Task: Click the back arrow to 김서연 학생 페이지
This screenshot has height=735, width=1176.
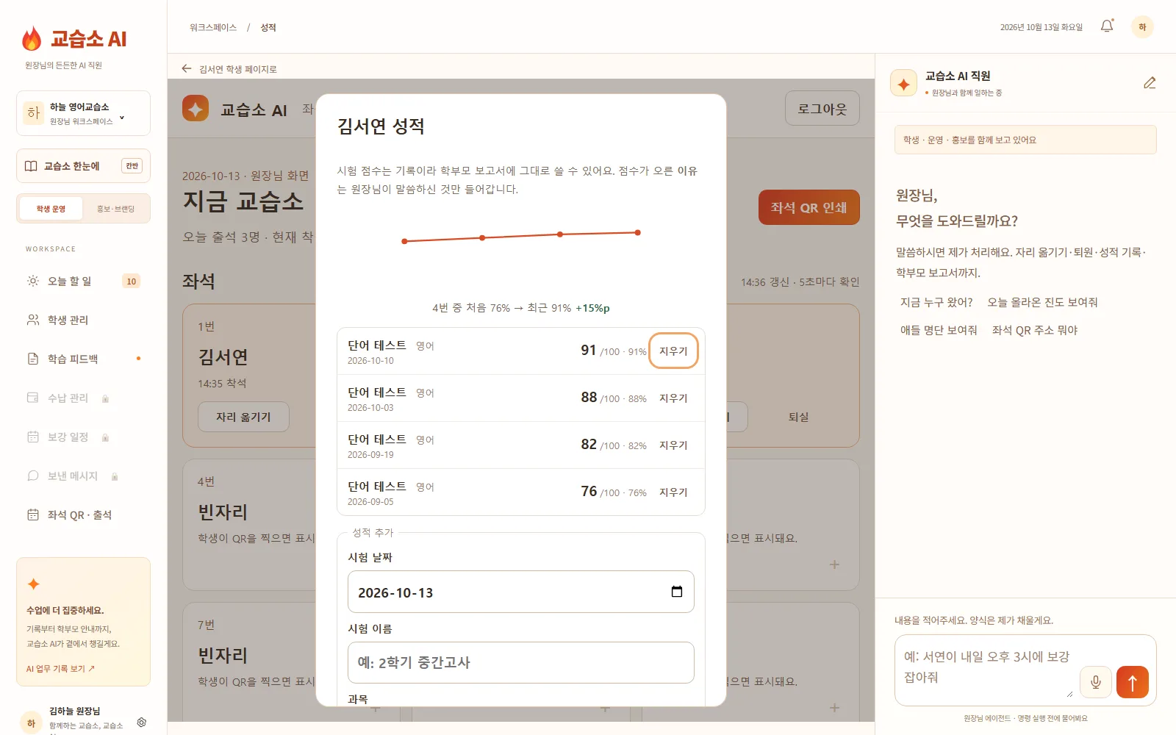Action: tap(186, 68)
